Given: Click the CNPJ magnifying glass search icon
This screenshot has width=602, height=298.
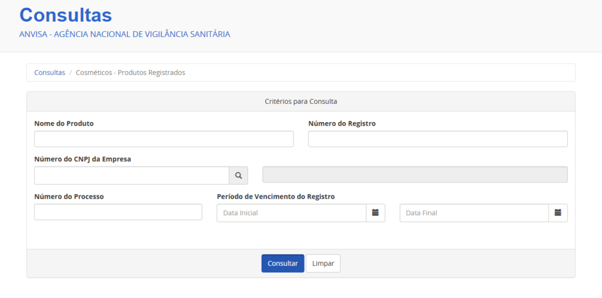Looking at the screenshot, I should [x=238, y=175].
